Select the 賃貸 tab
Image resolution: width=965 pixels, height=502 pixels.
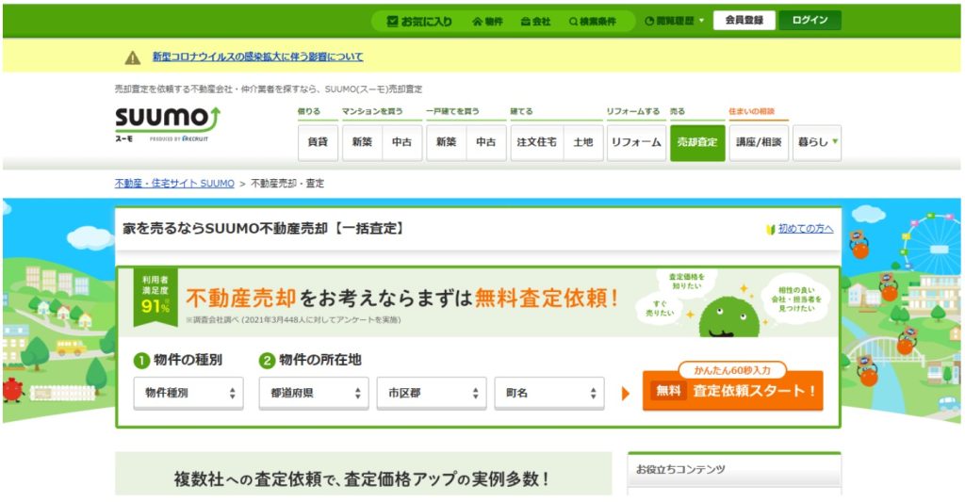(x=318, y=143)
